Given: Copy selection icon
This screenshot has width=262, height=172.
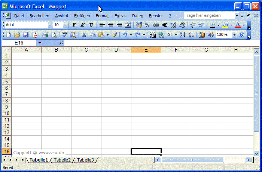Looking at the screenshot, I should coord(92,35).
